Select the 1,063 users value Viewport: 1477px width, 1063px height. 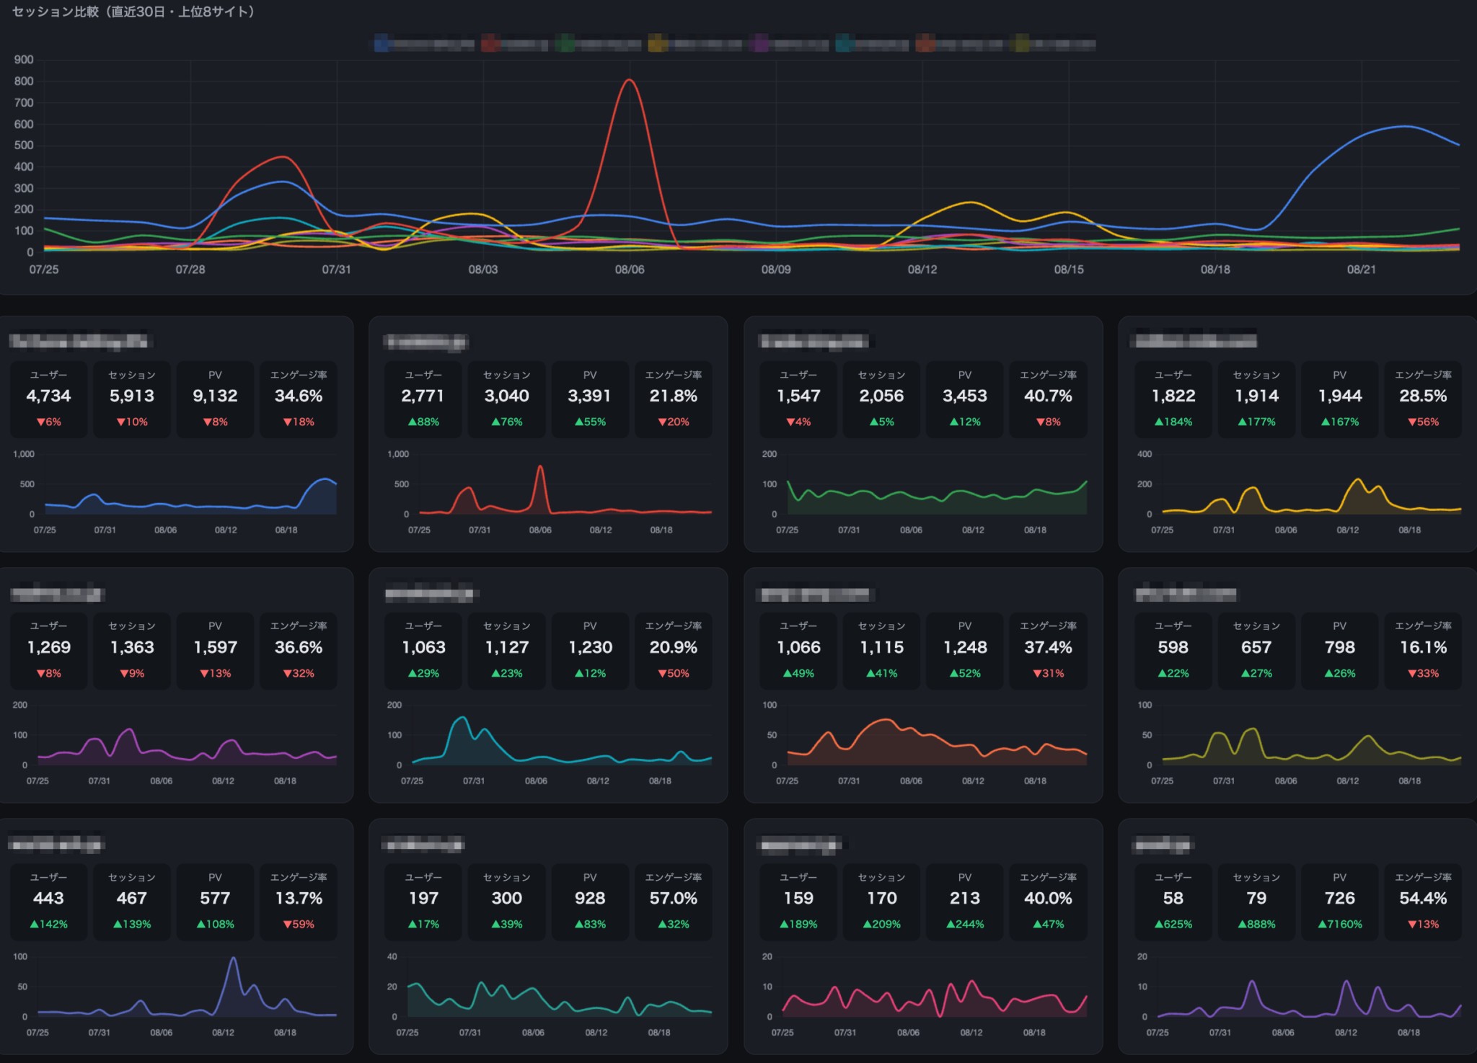tap(423, 647)
